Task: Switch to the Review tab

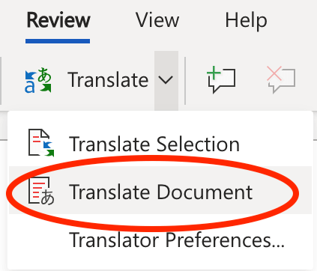Action: [x=58, y=20]
